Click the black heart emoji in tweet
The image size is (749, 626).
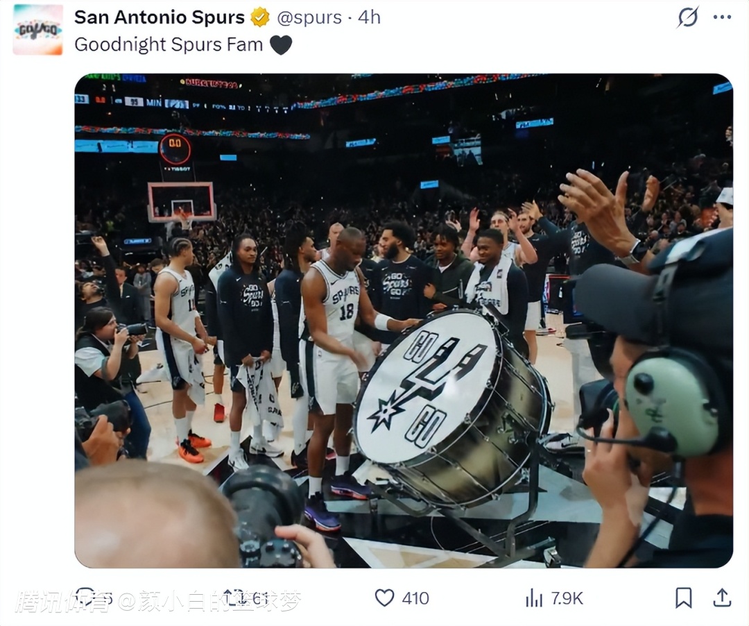coord(280,45)
